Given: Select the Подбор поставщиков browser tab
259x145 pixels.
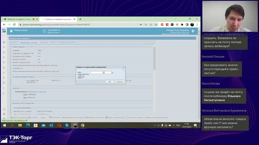Looking at the screenshot, I should pyautogui.click(x=58, y=19).
